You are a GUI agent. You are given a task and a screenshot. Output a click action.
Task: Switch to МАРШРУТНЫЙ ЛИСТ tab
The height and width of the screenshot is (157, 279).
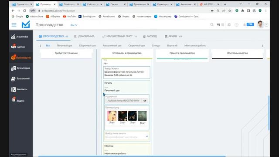[x=119, y=36]
